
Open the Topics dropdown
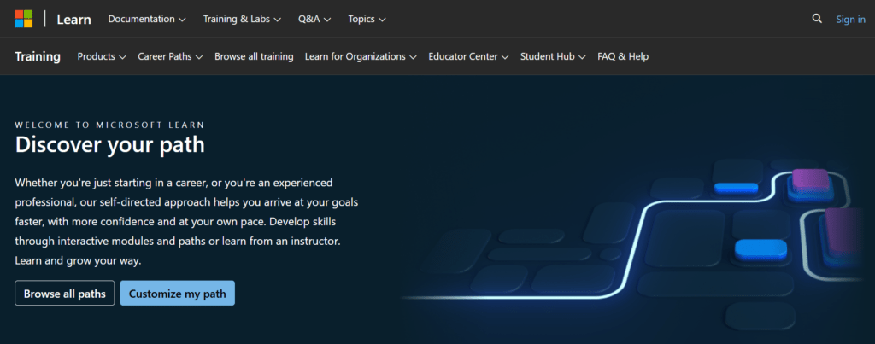pos(367,19)
